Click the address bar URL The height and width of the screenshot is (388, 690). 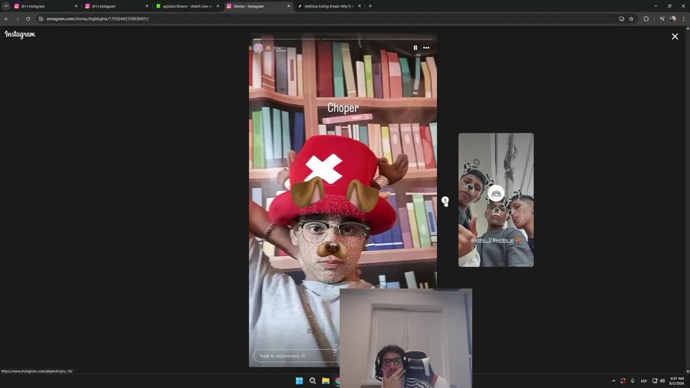(98, 19)
